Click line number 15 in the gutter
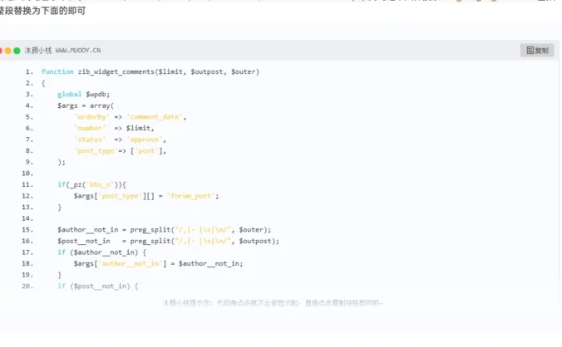This screenshot has height=347, width=562. pos(27,229)
